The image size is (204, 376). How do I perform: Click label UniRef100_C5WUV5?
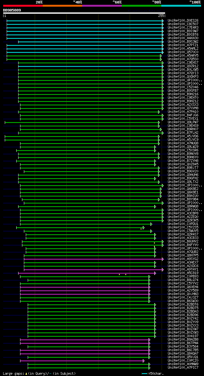coord(183,231)
